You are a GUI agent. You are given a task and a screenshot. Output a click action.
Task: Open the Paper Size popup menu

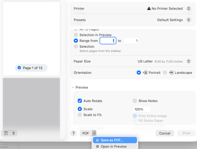click(188, 61)
